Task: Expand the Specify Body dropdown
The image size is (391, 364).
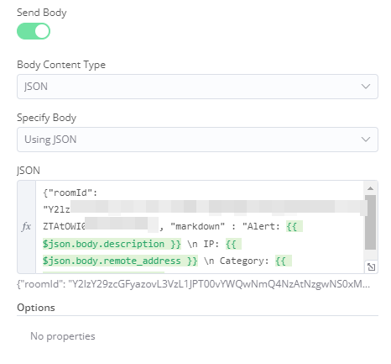Action: click(x=197, y=140)
